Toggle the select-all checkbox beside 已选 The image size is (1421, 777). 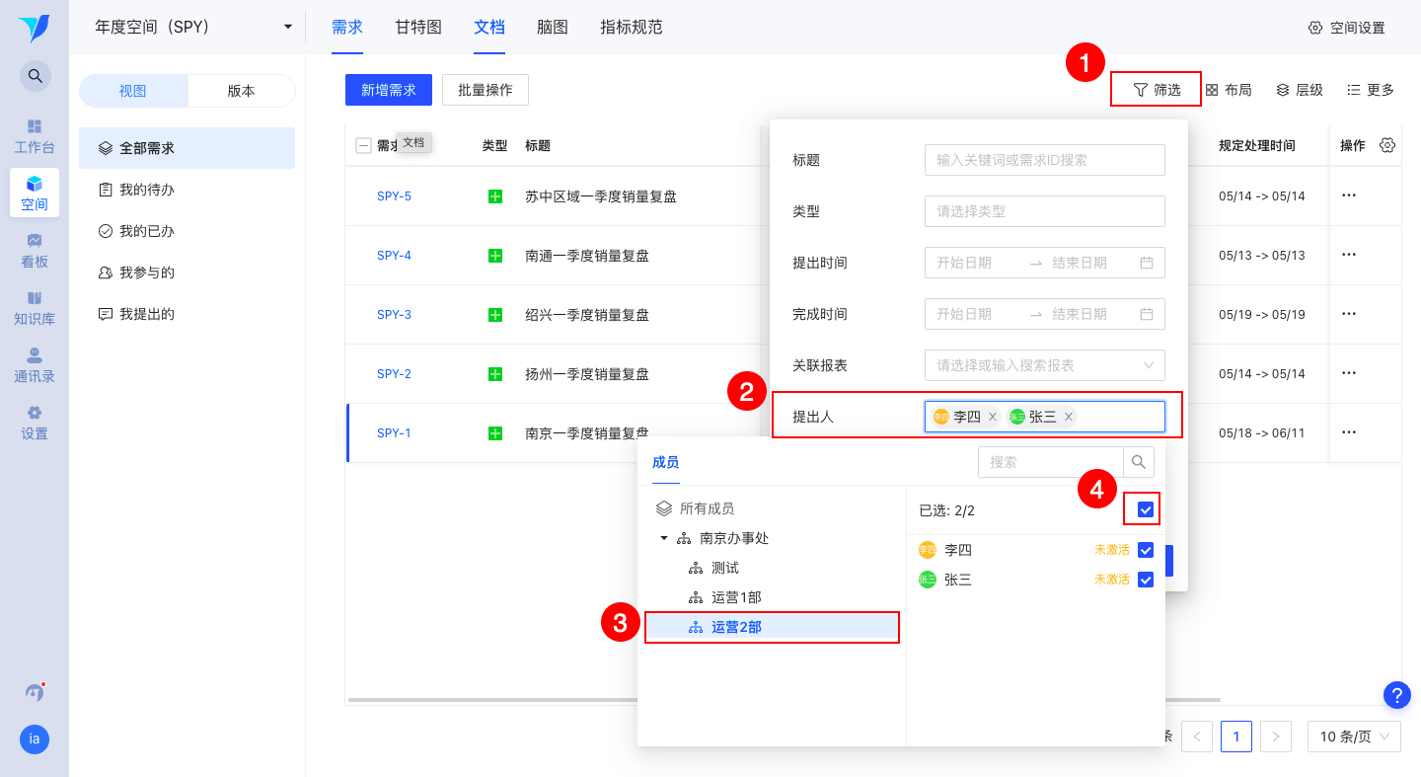pyautogui.click(x=1146, y=510)
